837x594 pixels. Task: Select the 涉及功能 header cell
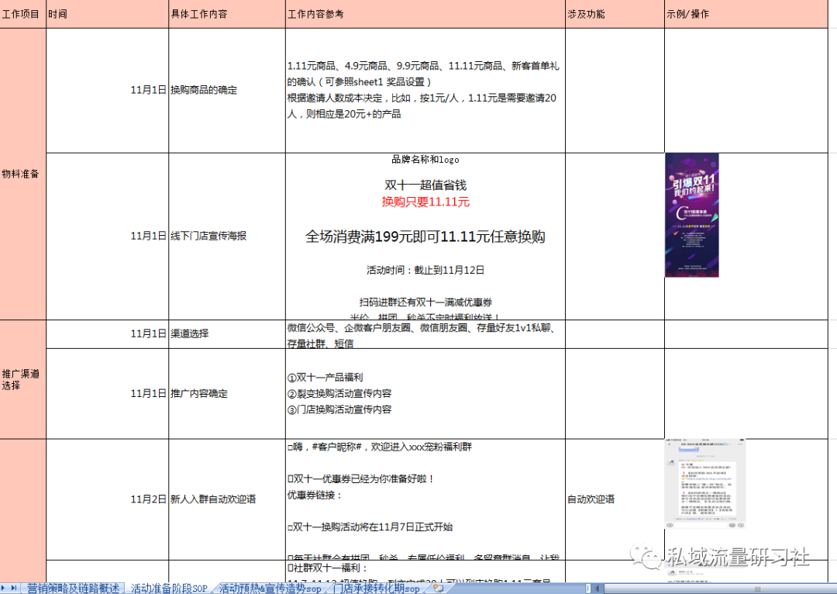coord(615,14)
